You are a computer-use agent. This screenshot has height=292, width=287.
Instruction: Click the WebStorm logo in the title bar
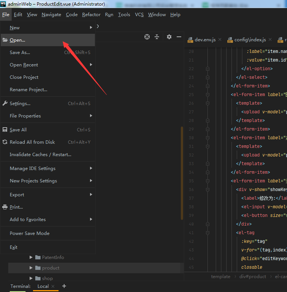click(3, 4)
